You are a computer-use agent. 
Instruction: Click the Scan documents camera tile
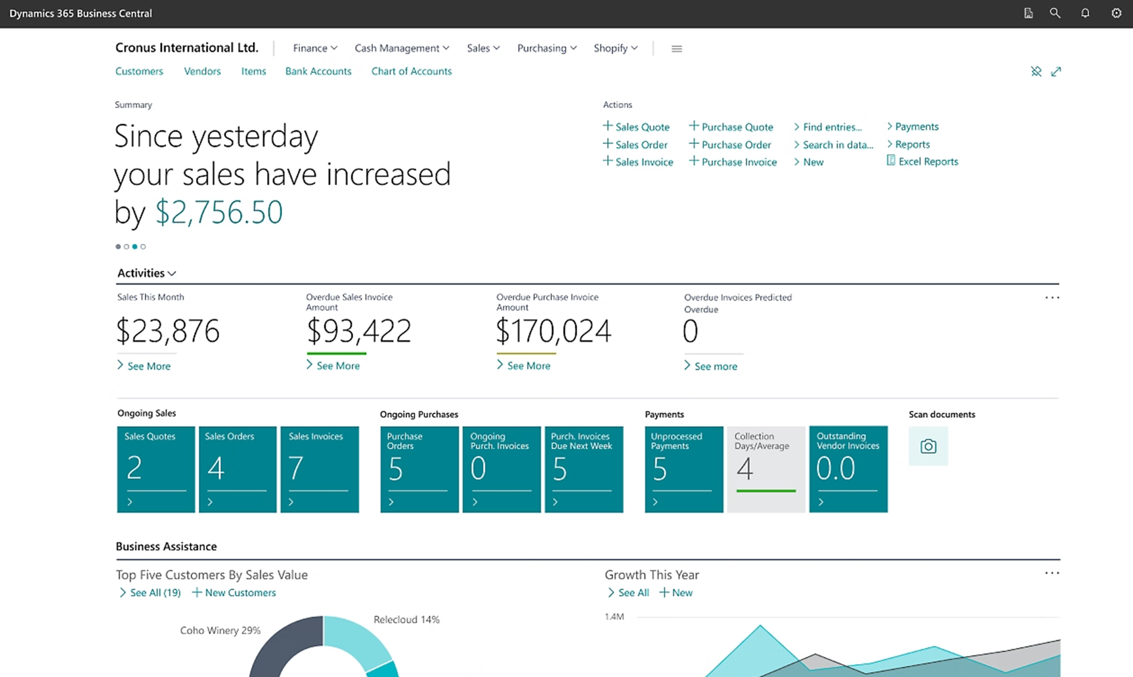pyautogui.click(x=928, y=446)
